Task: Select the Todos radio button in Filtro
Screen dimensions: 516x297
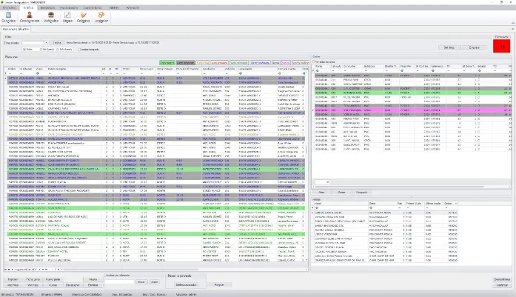Action: point(24,50)
